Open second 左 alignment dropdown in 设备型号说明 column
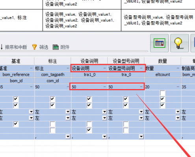This screenshot has height=157, width=195. click(141, 118)
